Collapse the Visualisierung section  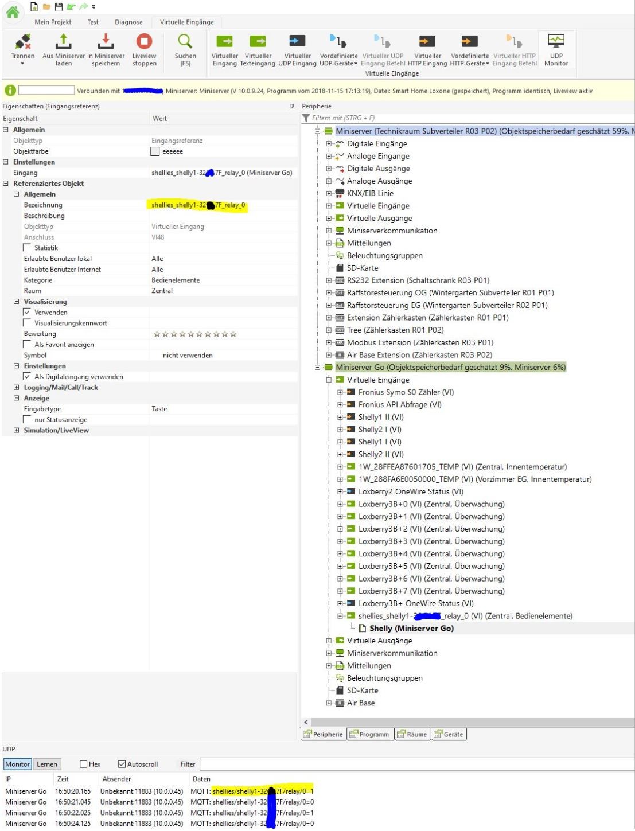click(17, 302)
